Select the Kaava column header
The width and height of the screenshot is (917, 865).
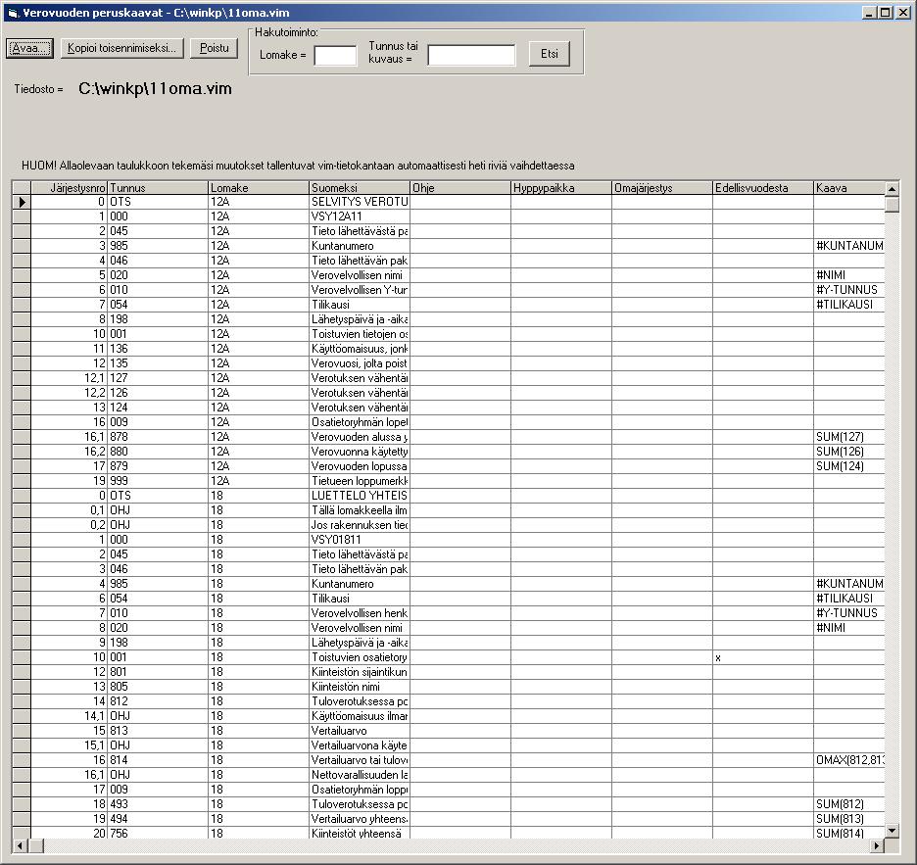tap(848, 188)
